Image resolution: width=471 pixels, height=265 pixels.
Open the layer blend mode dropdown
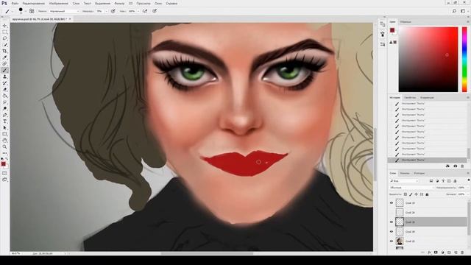pos(411,188)
